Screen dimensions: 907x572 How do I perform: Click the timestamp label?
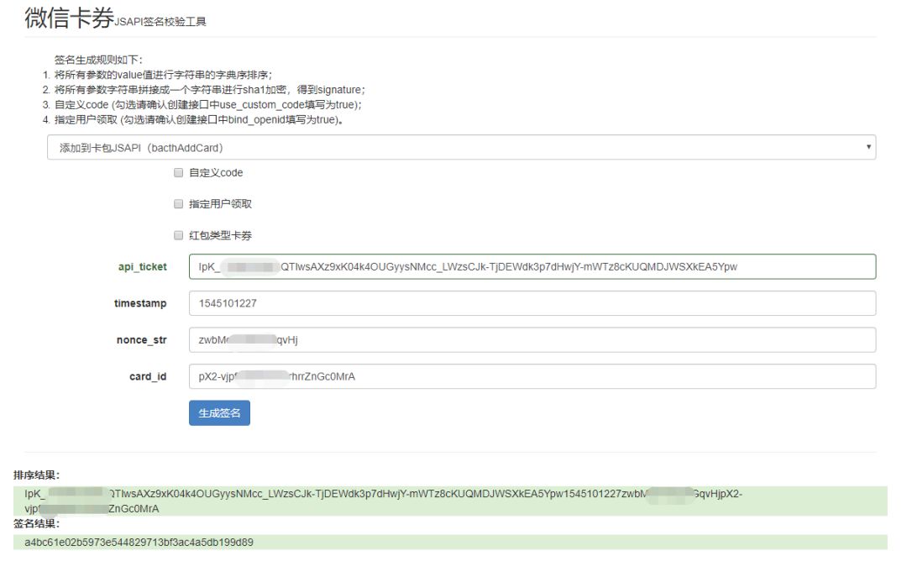click(140, 303)
